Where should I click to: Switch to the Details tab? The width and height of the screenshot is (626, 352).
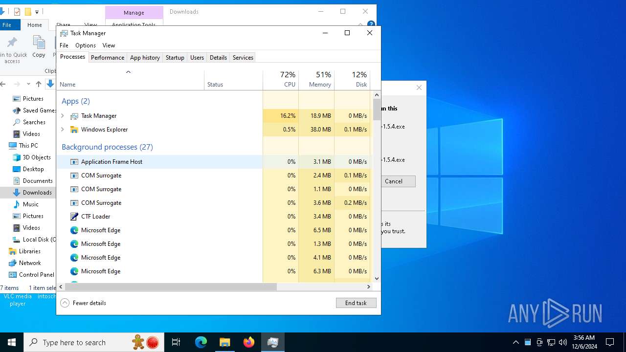pyautogui.click(x=218, y=57)
